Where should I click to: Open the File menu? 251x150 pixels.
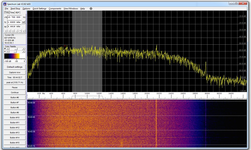coord(7,9)
